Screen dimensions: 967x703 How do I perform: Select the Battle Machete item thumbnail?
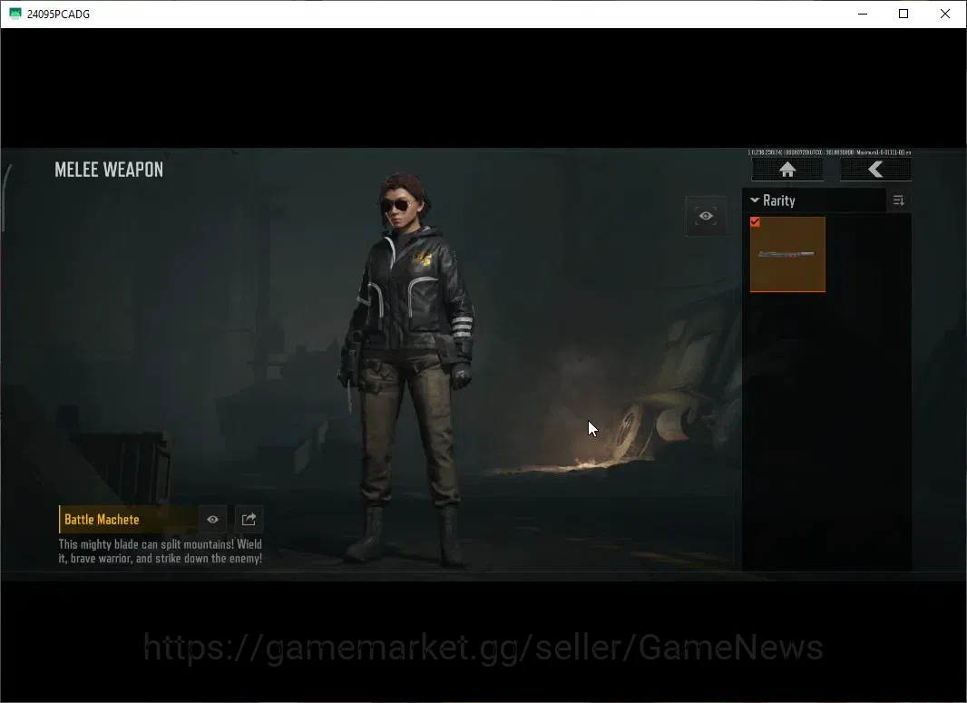(787, 254)
